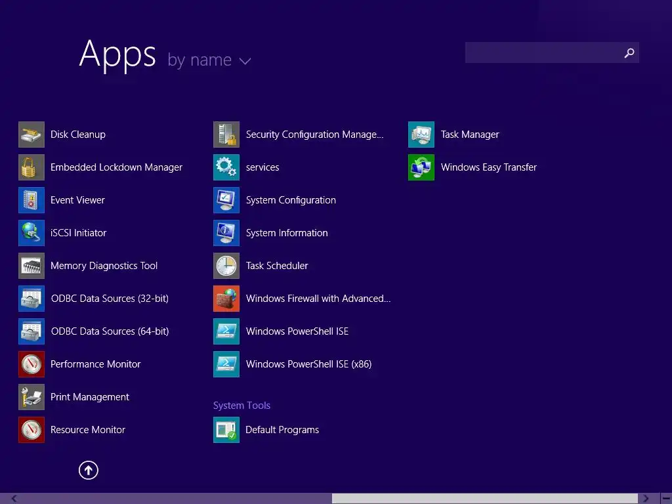Click in the Apps search field
672x504 pixels.
point(552,52)
